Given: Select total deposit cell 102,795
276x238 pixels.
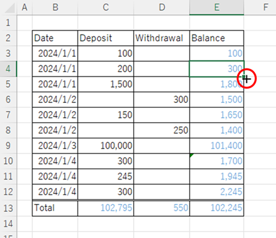Looking at the screenshot, I should tap(106, 208).
